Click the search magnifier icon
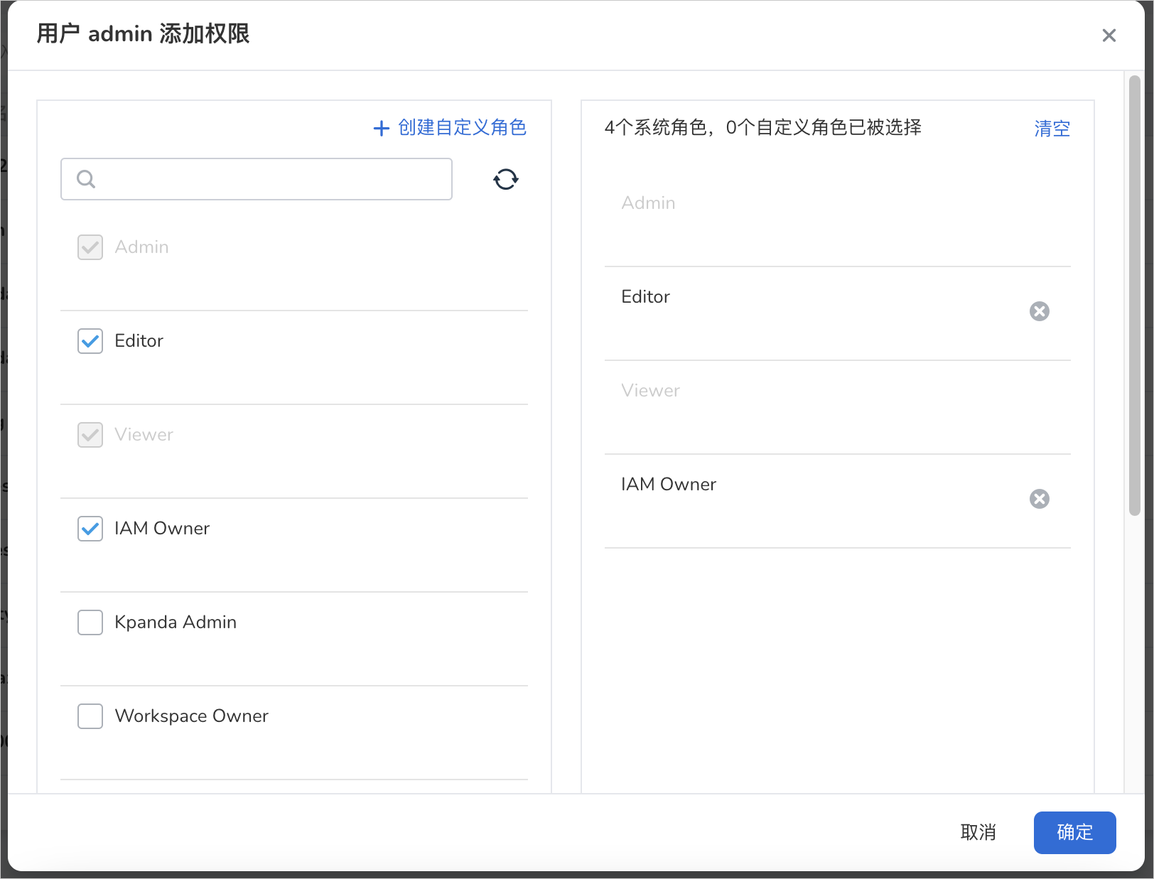1154x879 pixels. [x=86, y=179]
